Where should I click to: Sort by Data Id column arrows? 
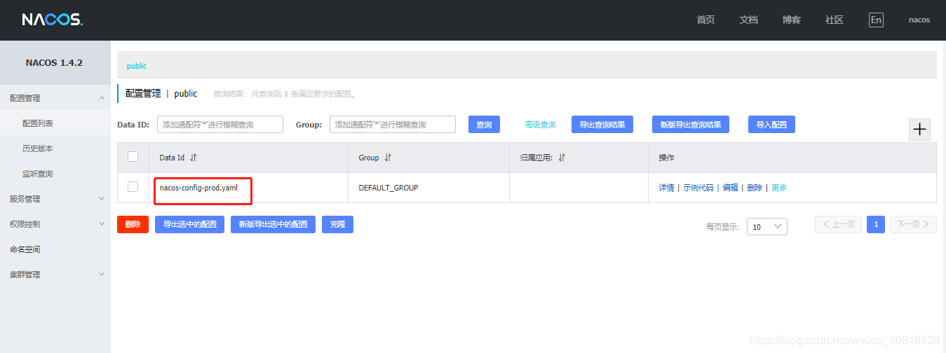pyautogui.click(x=194, y=158)
